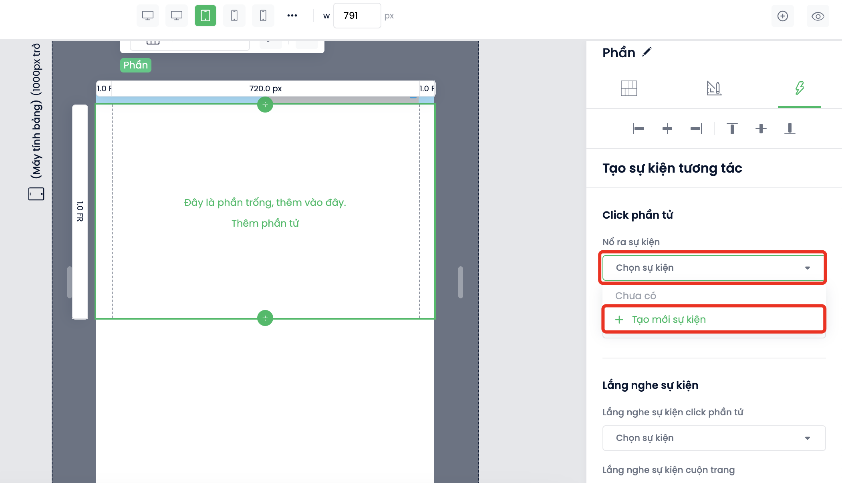The width and height of the screenshot is (842, 483).
Task: Open the ruler and pencil design tab
Action: tap(714, 88)
